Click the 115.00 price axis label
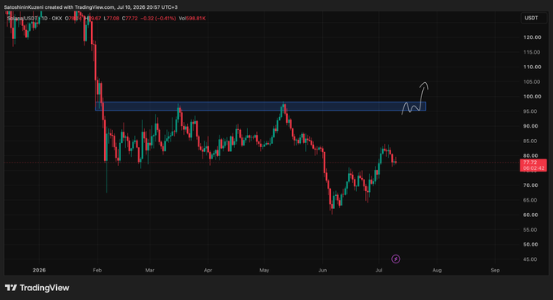This screenshot has height=300, width=553. tap(532, 52)
